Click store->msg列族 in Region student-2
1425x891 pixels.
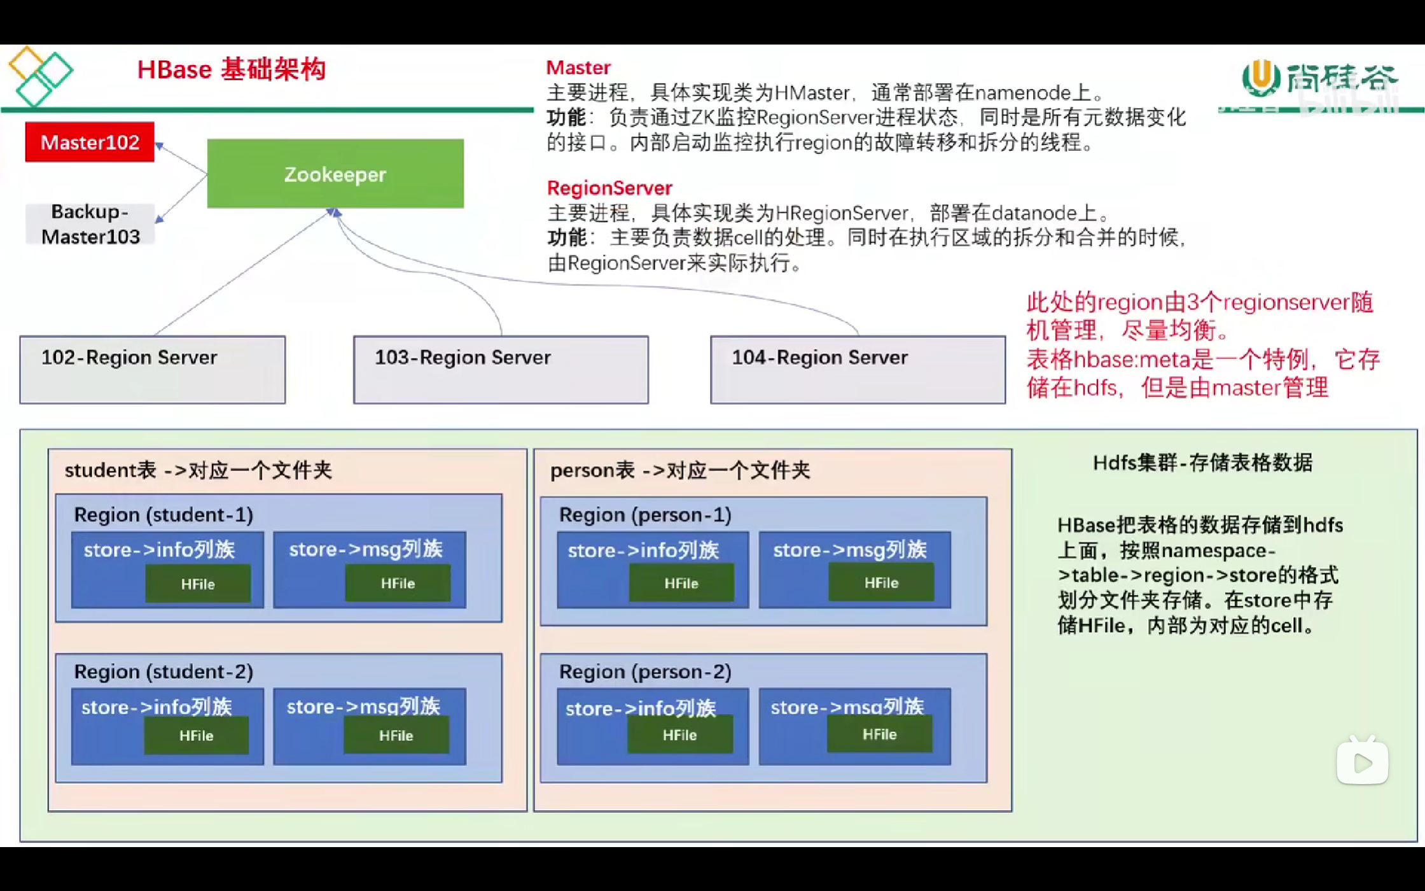pos(363,706)
